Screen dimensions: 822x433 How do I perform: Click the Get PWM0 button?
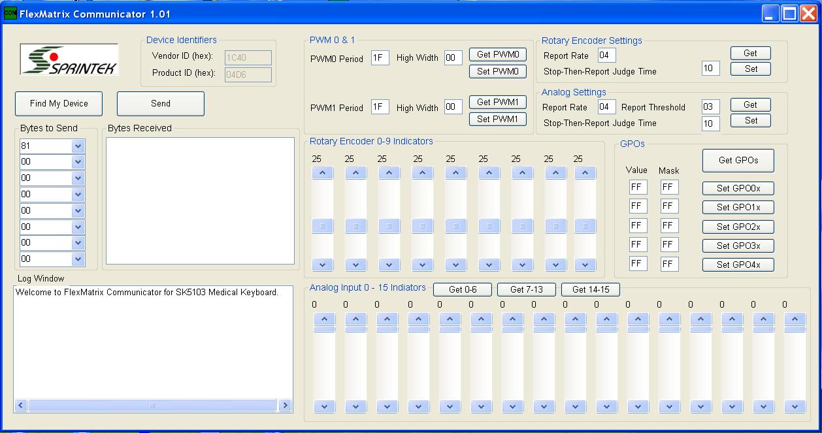coord(497,55)
